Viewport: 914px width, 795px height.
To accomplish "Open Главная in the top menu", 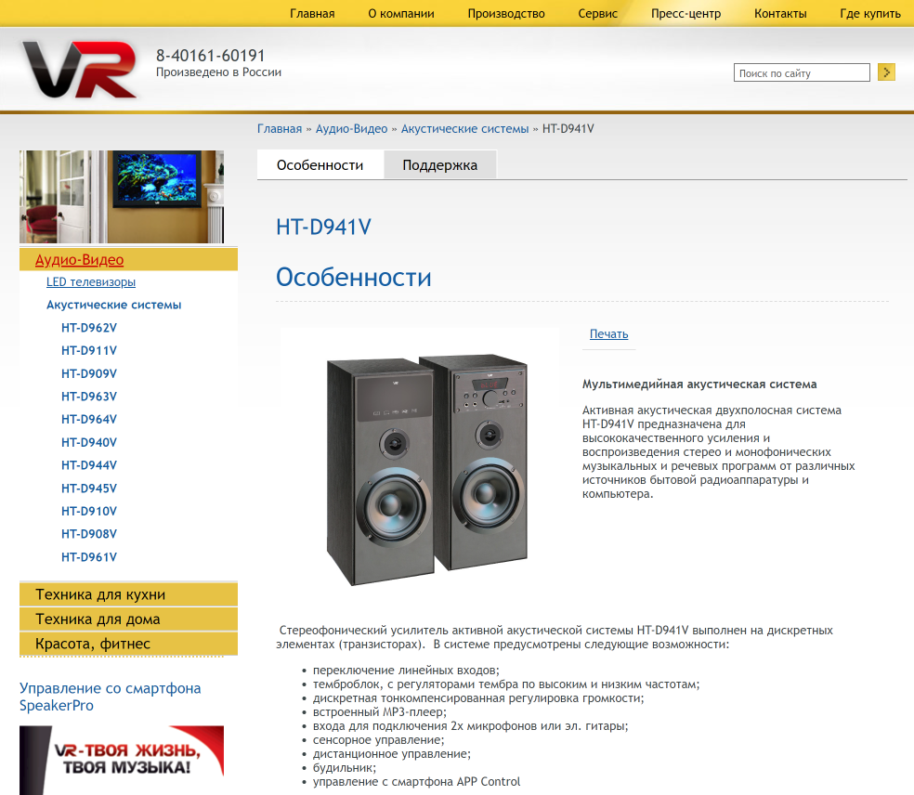I will (x=312, y=13).
